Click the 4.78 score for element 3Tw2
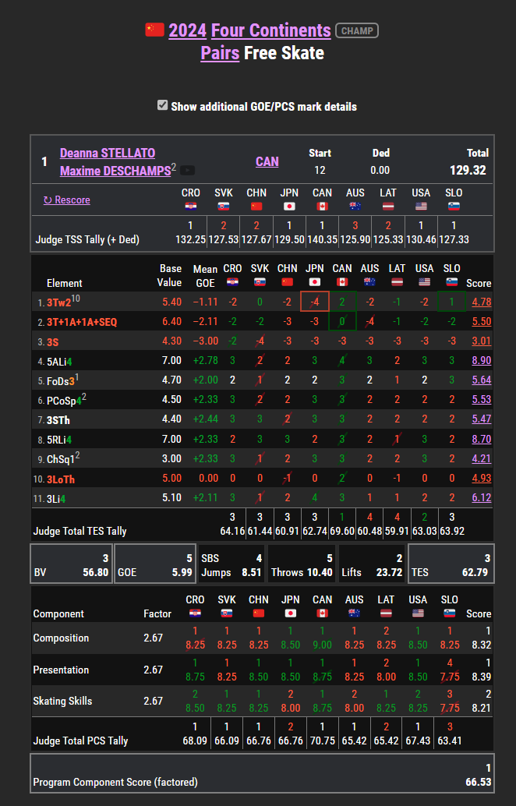This screenshot has height=806, width=516. (481, 302)
